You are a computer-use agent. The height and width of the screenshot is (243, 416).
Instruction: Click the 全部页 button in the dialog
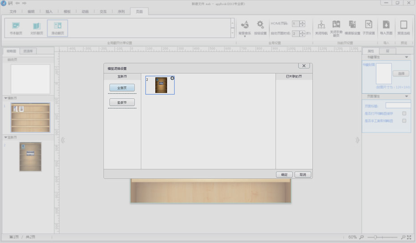(x=122, y=88)
